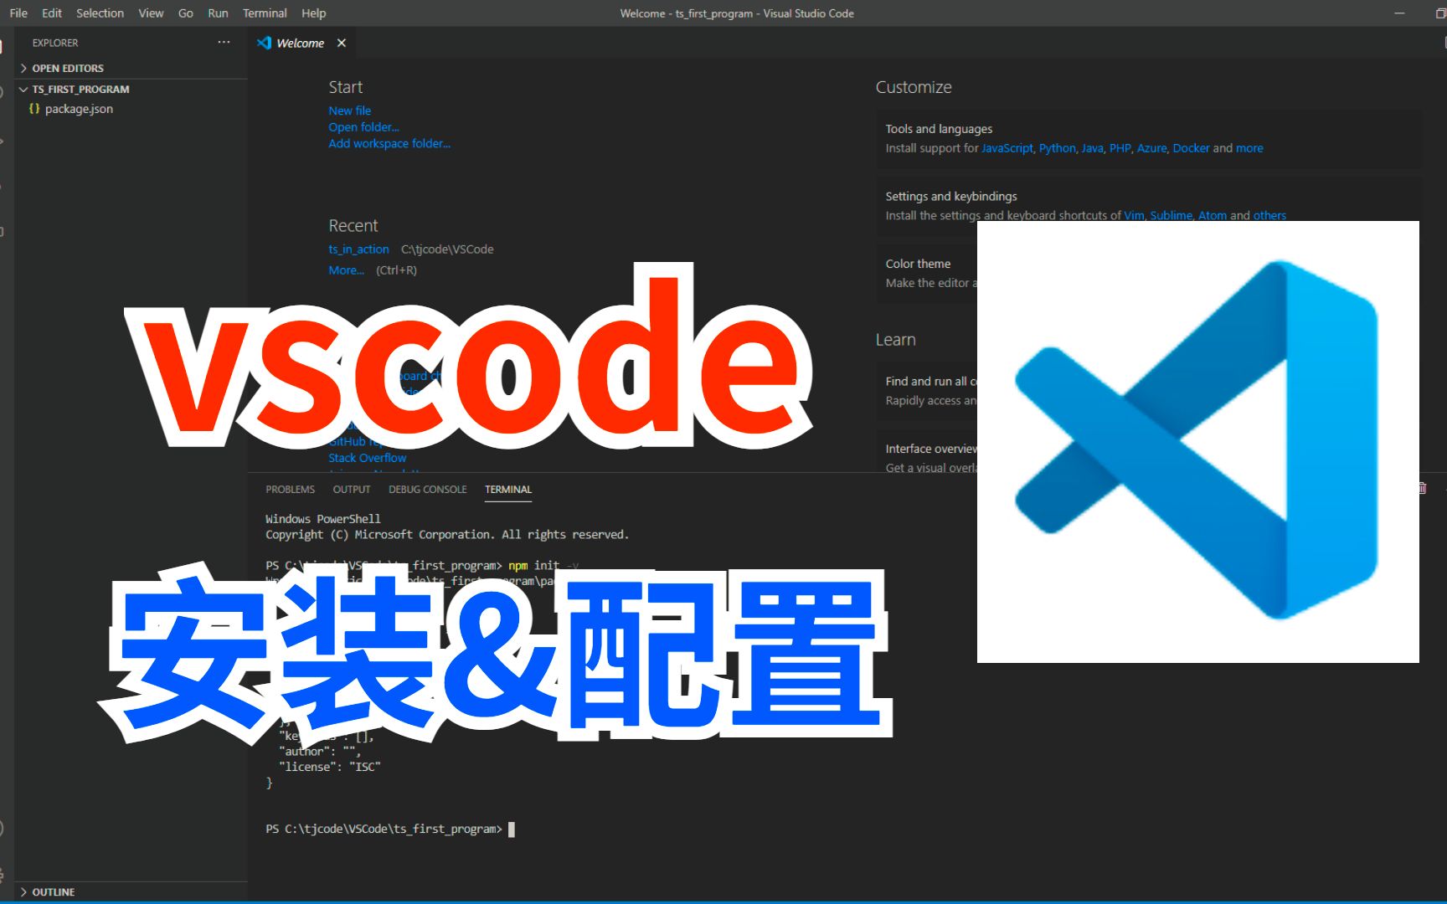The height and width of the screenshot is (904, 1447).
Task: Open the Selection menu
Action: [x=100, y=13]
